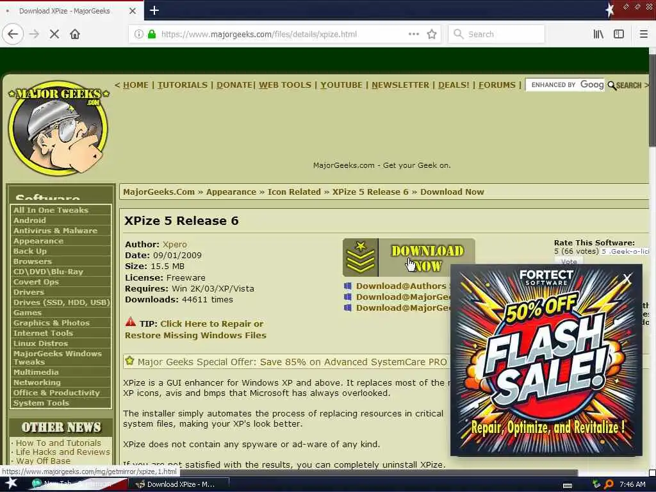Open the Covert Ops category
The image size is (656, 492).
click(x=36, y=282)
